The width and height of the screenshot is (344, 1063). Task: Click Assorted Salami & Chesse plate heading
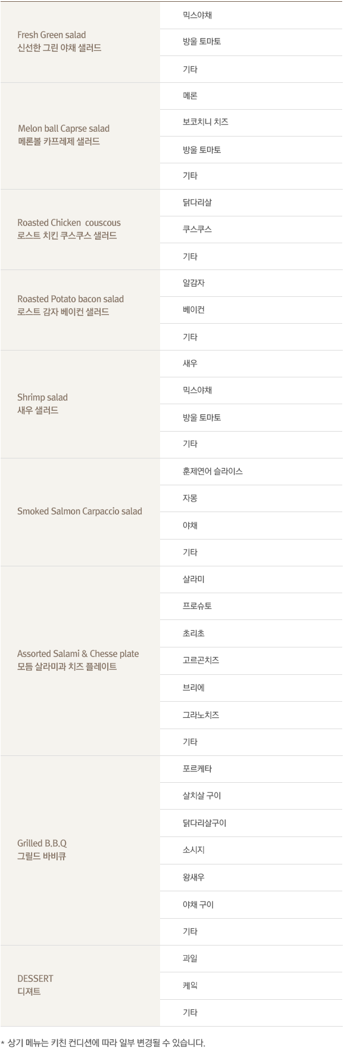coord(78,654)
